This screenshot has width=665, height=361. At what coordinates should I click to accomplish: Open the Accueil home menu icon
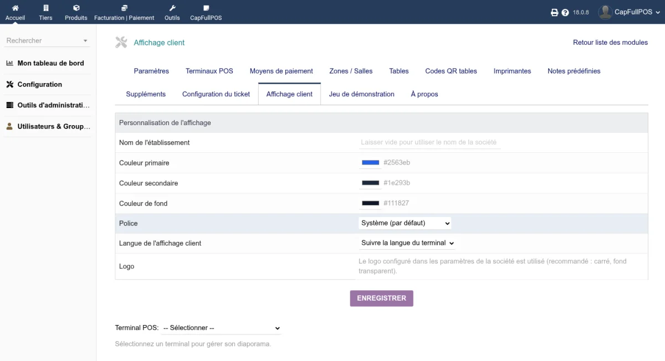[15, 8]
